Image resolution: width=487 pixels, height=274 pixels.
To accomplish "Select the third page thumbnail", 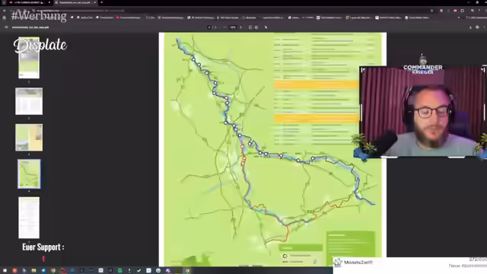I will pyautogui.click(x=29, y=137).
